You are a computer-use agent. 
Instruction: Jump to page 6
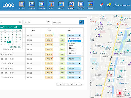[x=76, y=84]
